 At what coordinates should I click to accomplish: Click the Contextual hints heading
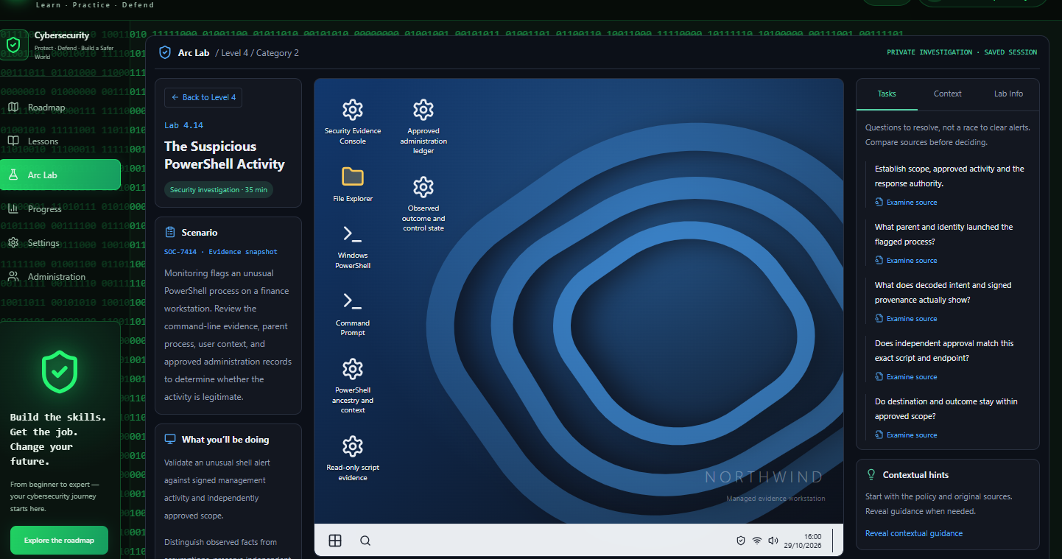915,475
